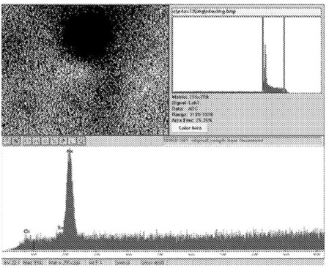Click the label above the tallest spectrum peak
326x268 pixels.
coord(70,152)
